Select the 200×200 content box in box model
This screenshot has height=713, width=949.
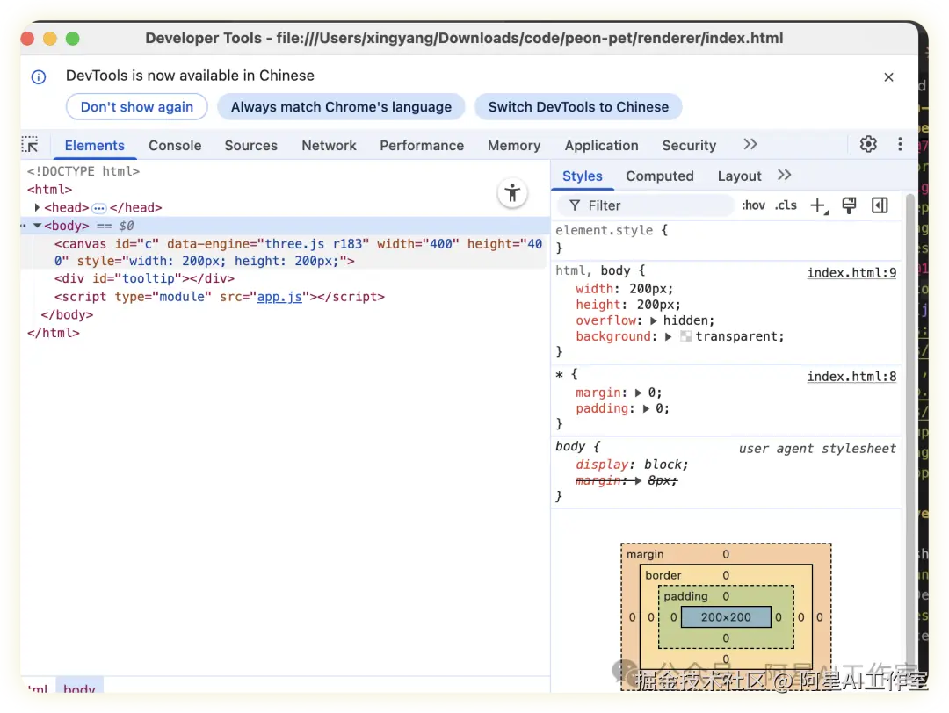point(726,616)
